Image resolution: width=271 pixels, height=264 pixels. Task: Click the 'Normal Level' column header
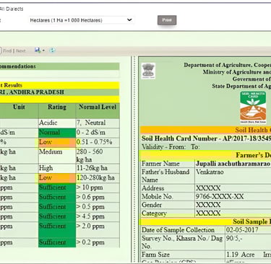(x=98, y=111)
